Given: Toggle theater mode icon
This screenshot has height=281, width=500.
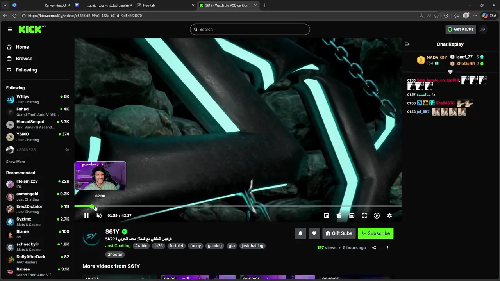Looking at the screenshot, I should tap(352, 215).
